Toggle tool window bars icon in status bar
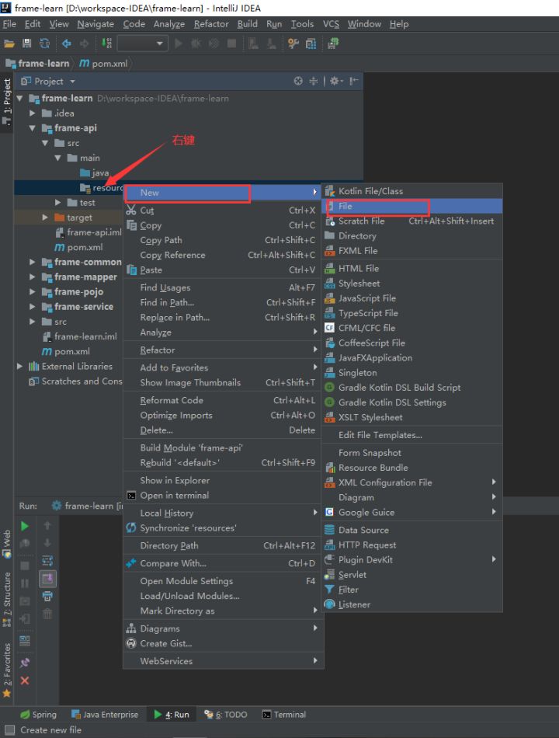 click(x=9, y=730)
